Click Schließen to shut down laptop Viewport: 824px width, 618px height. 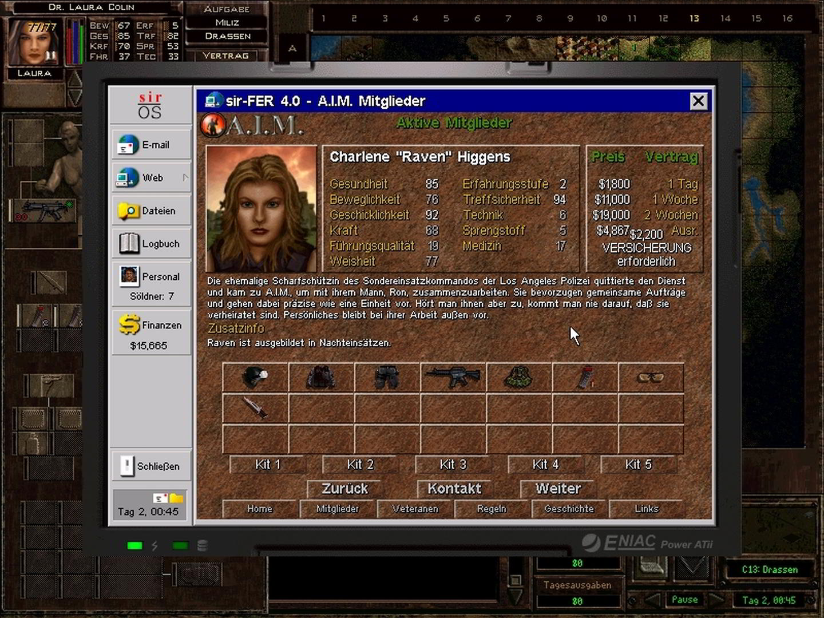pos(151,466)
